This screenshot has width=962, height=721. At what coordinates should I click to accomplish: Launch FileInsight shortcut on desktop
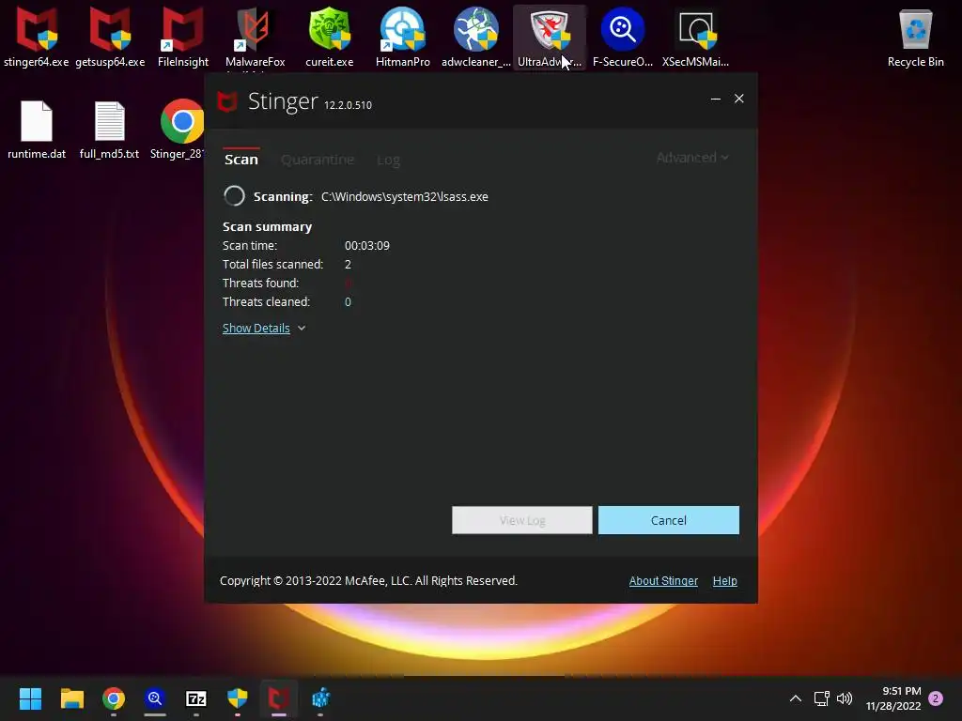pyautogui.click(x=183, y=37)
